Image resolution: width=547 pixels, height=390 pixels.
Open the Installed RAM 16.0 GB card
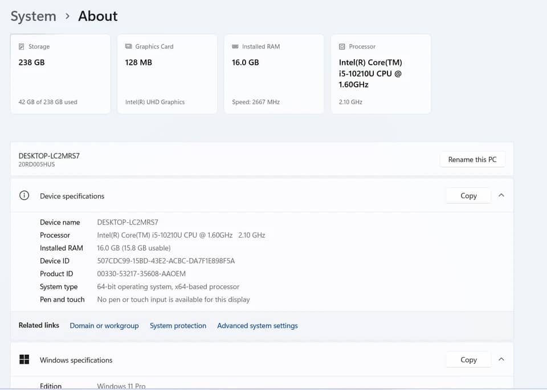[x=274, y=74]
